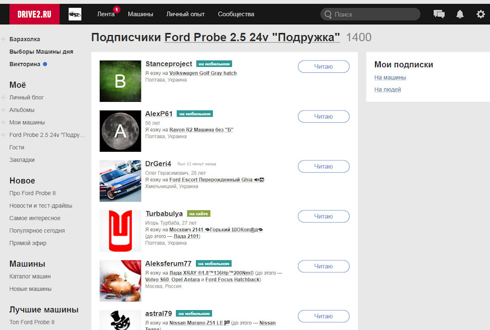The height and width of the screenshot is (330, 490).
Task: Open Популярное сегодня
Action: tap(37, 231)
